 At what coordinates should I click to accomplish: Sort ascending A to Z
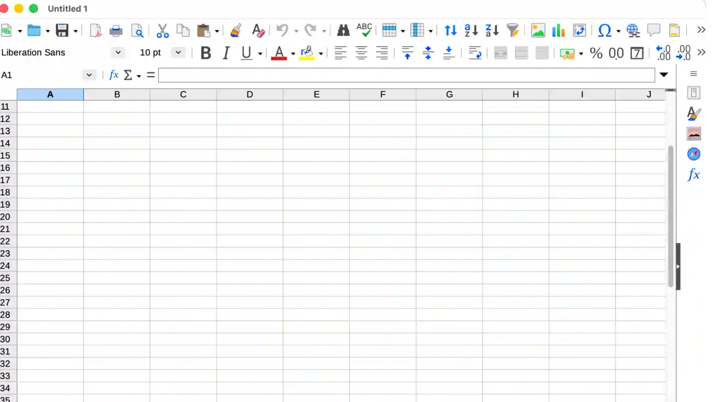pyautogui.click(x=471, y=30)
